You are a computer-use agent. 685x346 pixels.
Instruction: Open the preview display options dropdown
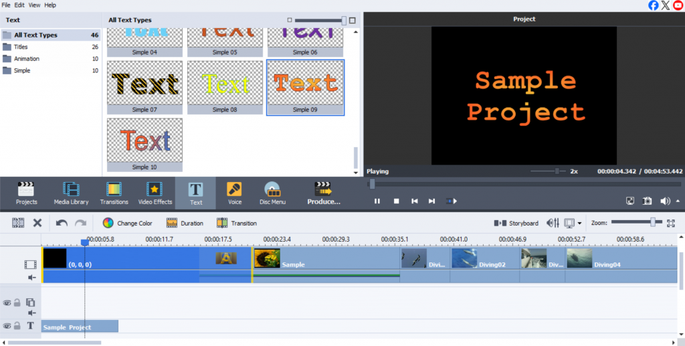[579, 224]
